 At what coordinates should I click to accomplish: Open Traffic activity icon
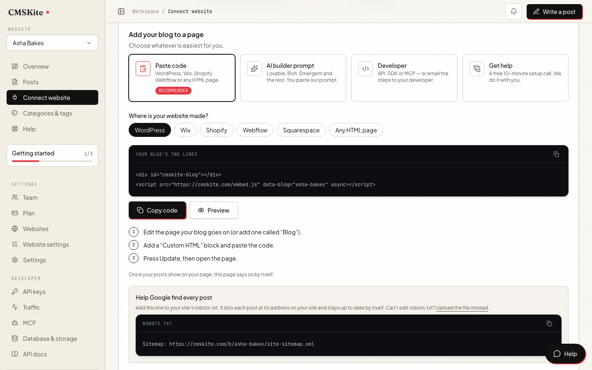tap(15, 307)
